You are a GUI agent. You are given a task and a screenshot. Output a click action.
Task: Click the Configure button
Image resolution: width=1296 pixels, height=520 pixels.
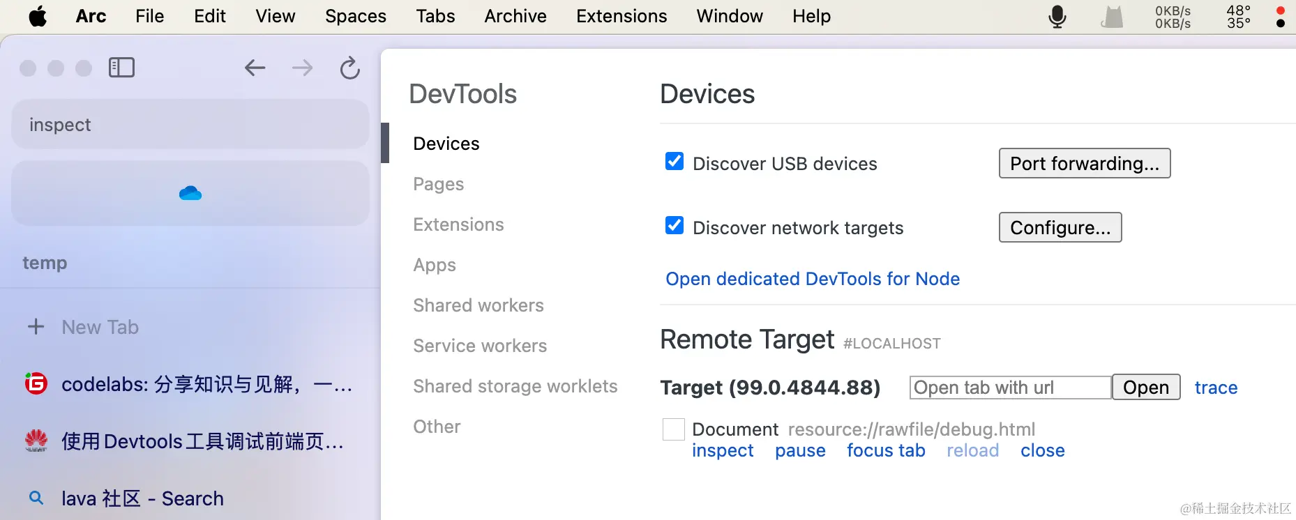[1060, 228]
